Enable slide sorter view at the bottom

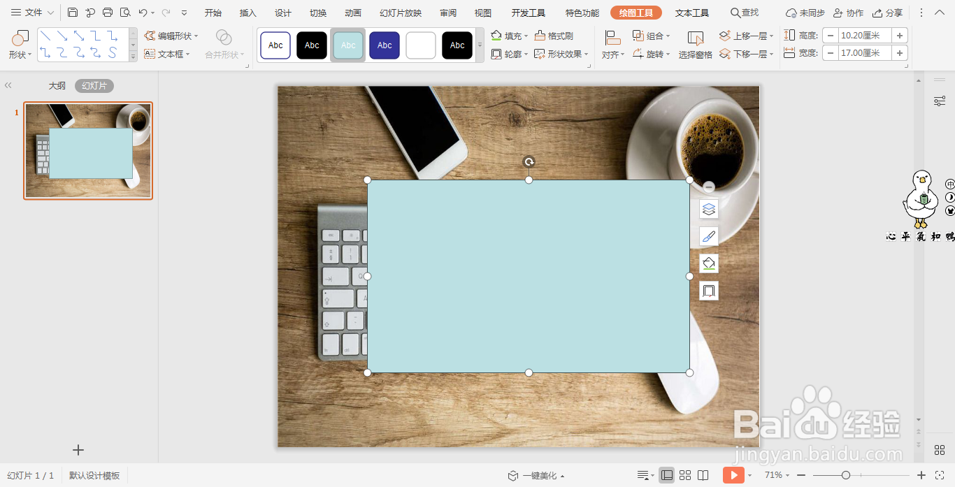[x=685, y=474]
